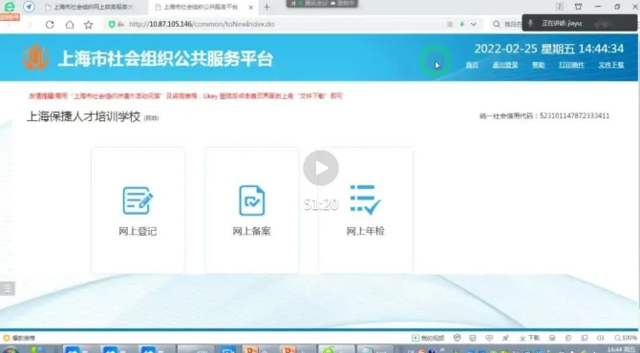640x353 pixels.
Task: Click the browser home icon
Action: 70,25
